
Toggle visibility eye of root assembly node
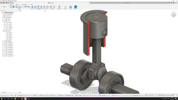[4, 12]
